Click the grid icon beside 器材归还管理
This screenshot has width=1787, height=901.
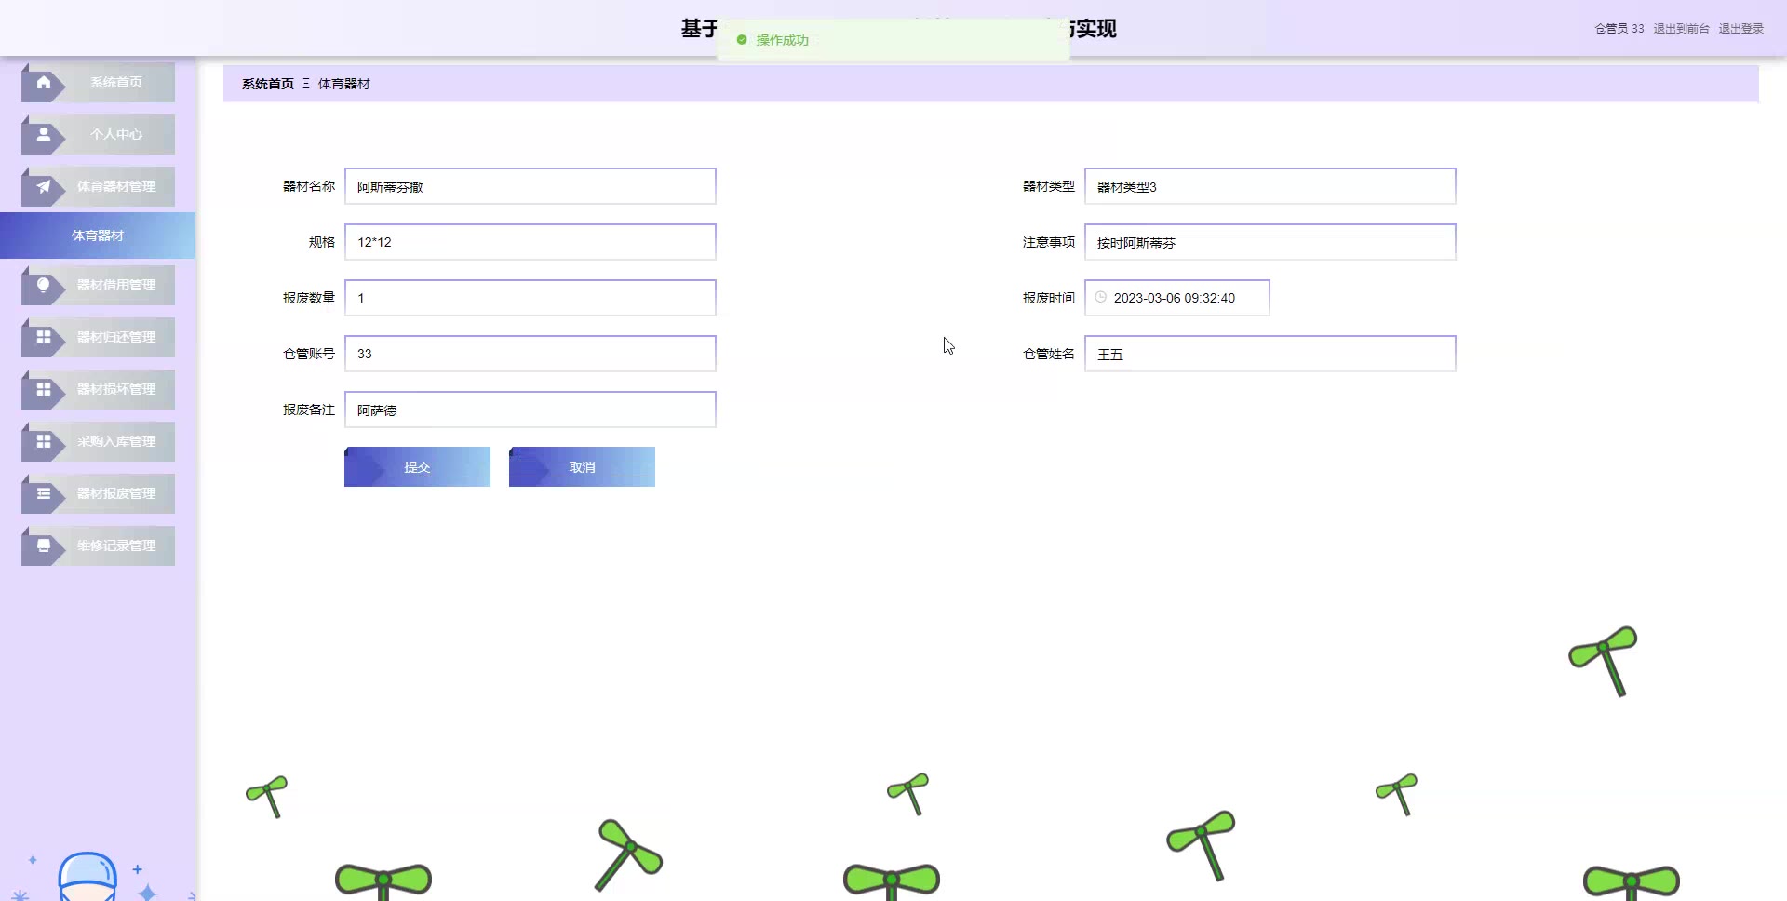coord(43,337)
